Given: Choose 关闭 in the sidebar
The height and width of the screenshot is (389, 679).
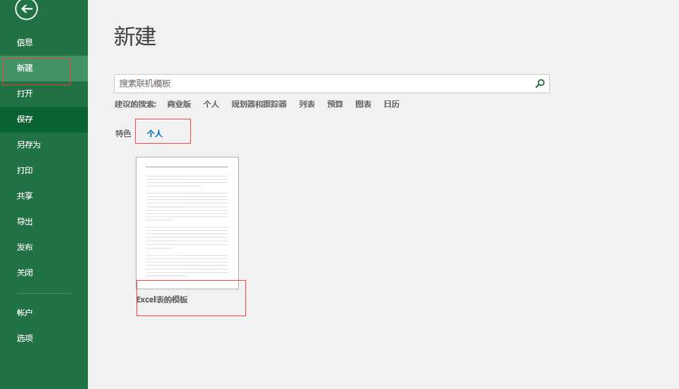Looking at the screenshot, I should tap(44, 272).
